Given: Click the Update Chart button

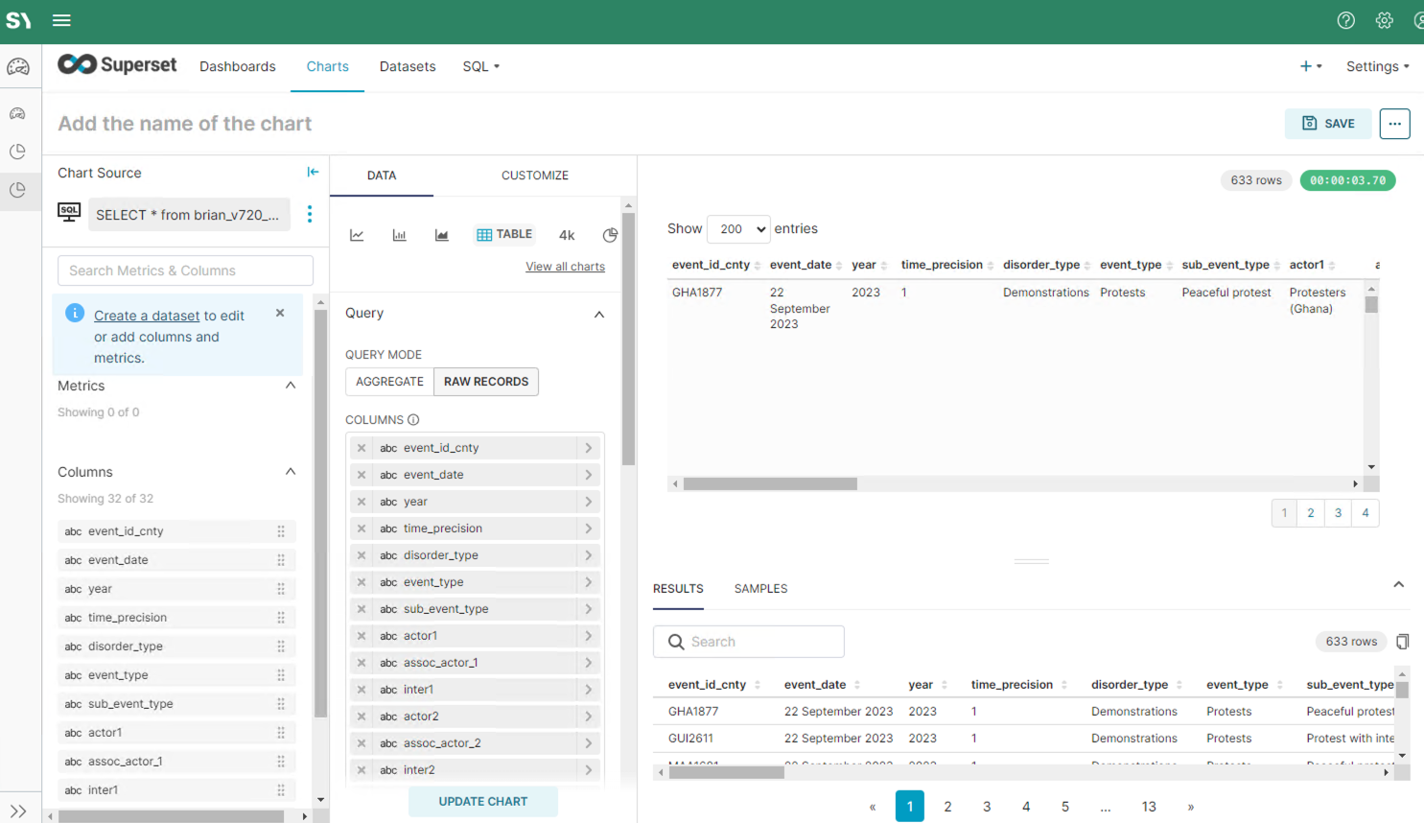Looking at the screenshot, I should click(x=482, y=802).
